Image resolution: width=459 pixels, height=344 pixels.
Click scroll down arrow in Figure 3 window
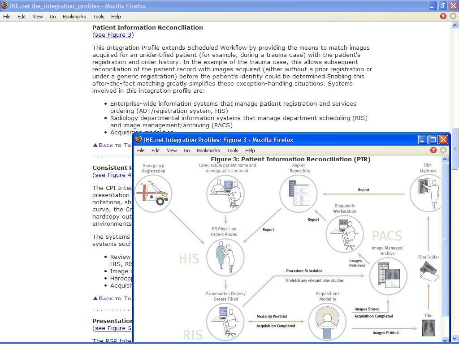tap(445, 340)
